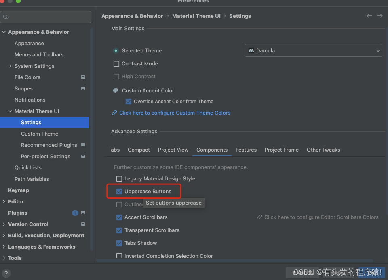This screenshot has width=388, height=280.
Task: Click Appearance & Behavior breadcrumb
Action: [x=132, y=16]
